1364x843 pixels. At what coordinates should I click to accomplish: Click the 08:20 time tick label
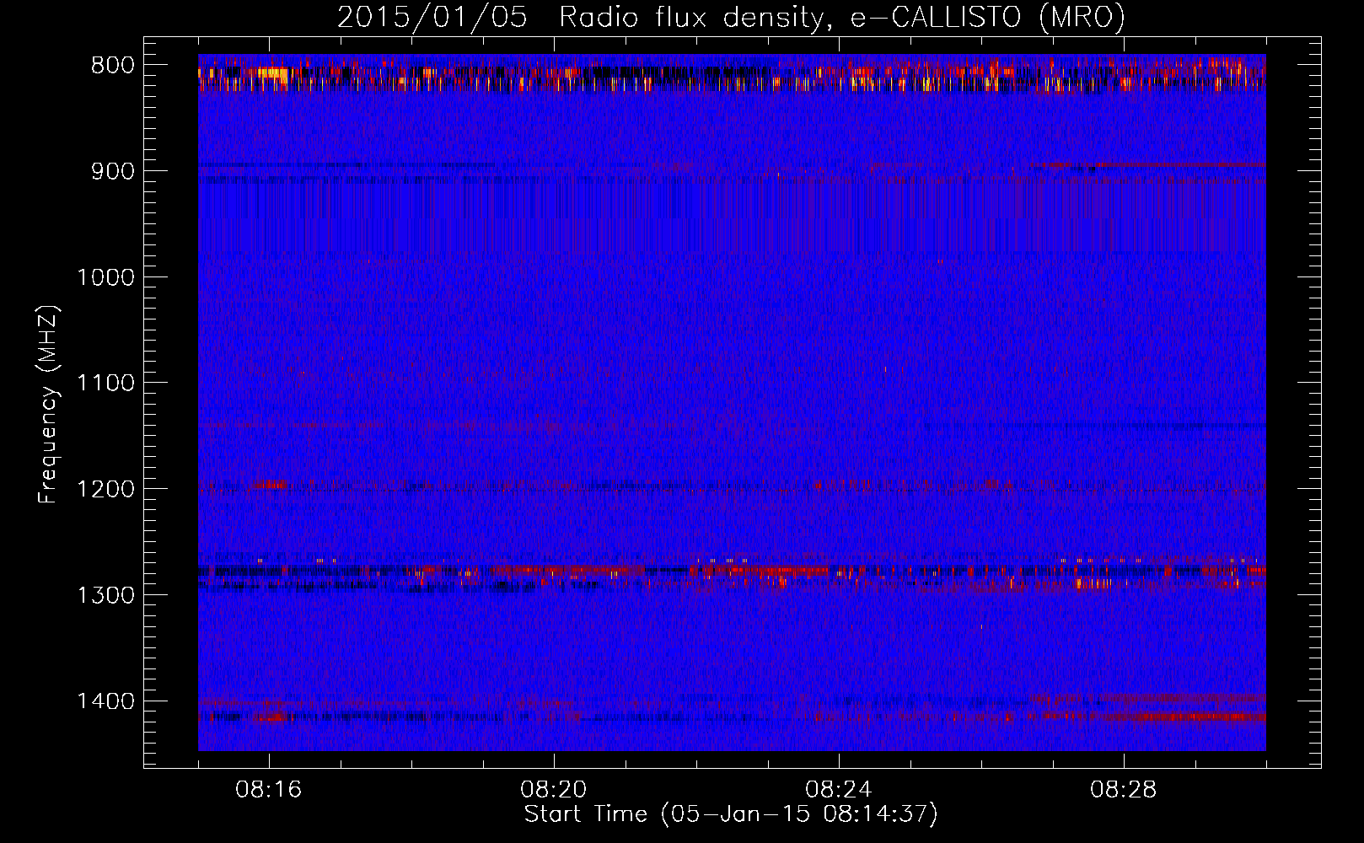pos(554,790)
